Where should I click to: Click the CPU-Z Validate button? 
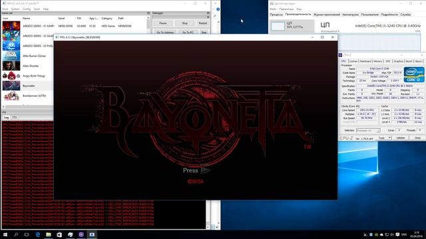[x=401, y=138]
